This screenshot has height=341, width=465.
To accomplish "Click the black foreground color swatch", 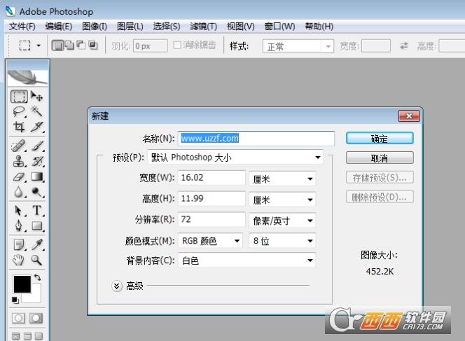I will click(x=22, y=284).
